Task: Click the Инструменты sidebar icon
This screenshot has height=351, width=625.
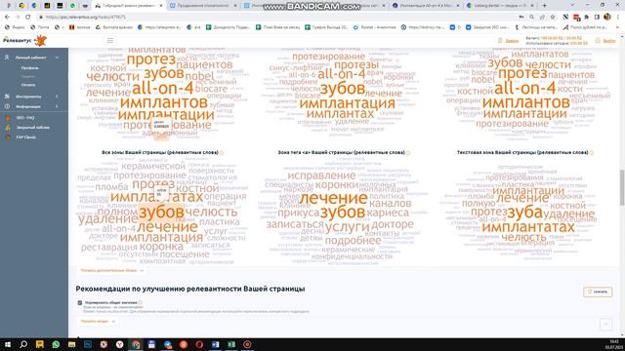Action: pyautogui.click(x=7, y=97)
